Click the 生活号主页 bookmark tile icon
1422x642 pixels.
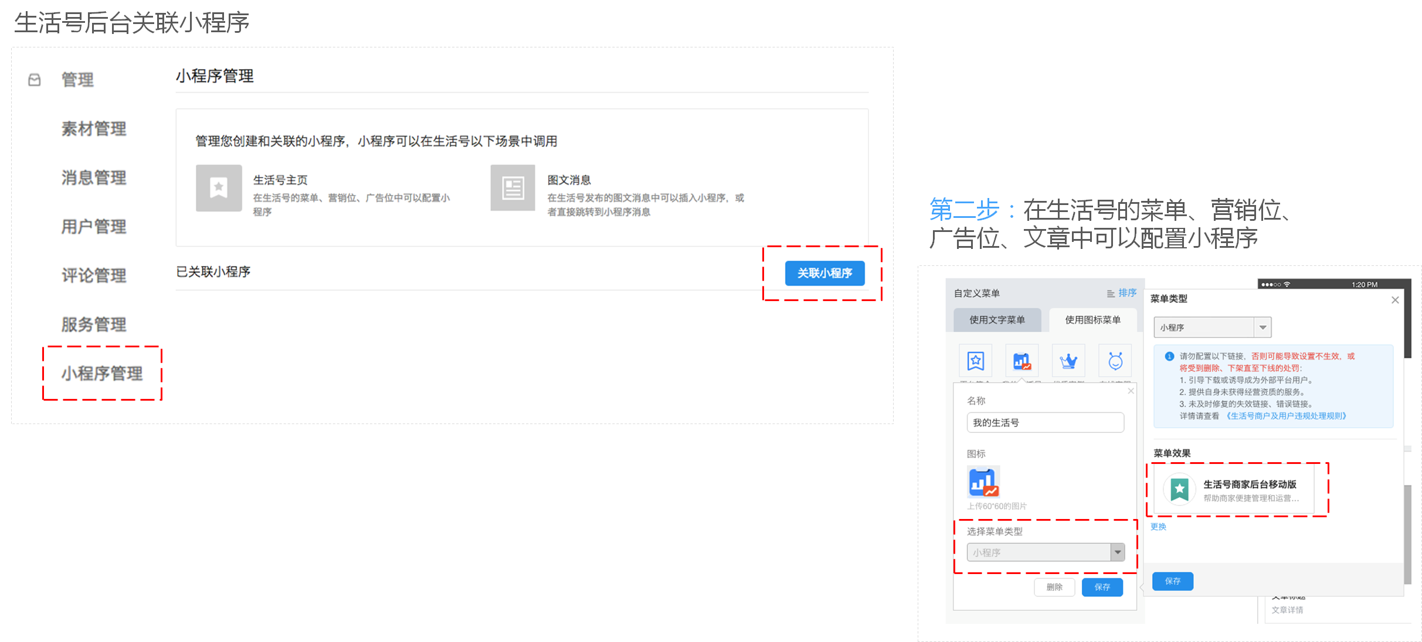coord(219,188)
